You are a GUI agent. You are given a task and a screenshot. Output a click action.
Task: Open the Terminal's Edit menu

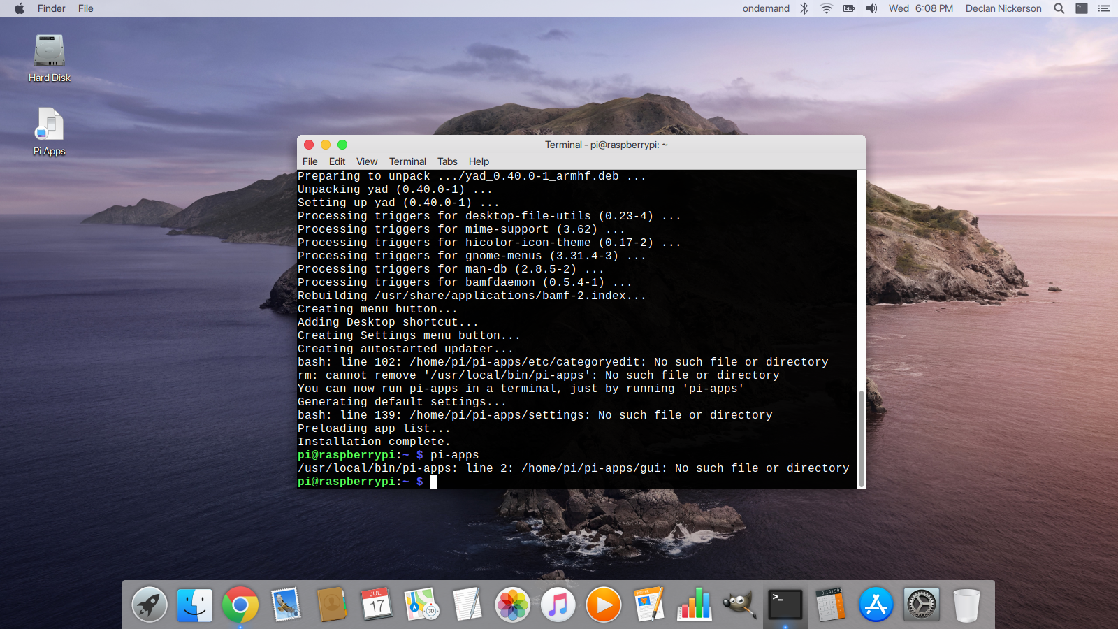337,161
